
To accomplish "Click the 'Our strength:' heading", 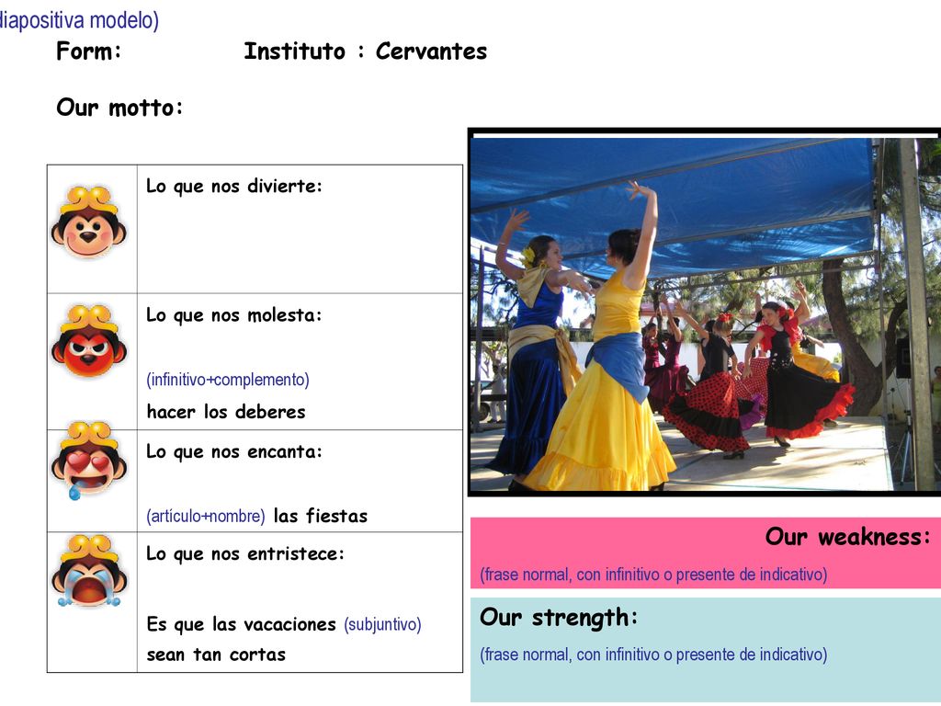I will point(559,618).
